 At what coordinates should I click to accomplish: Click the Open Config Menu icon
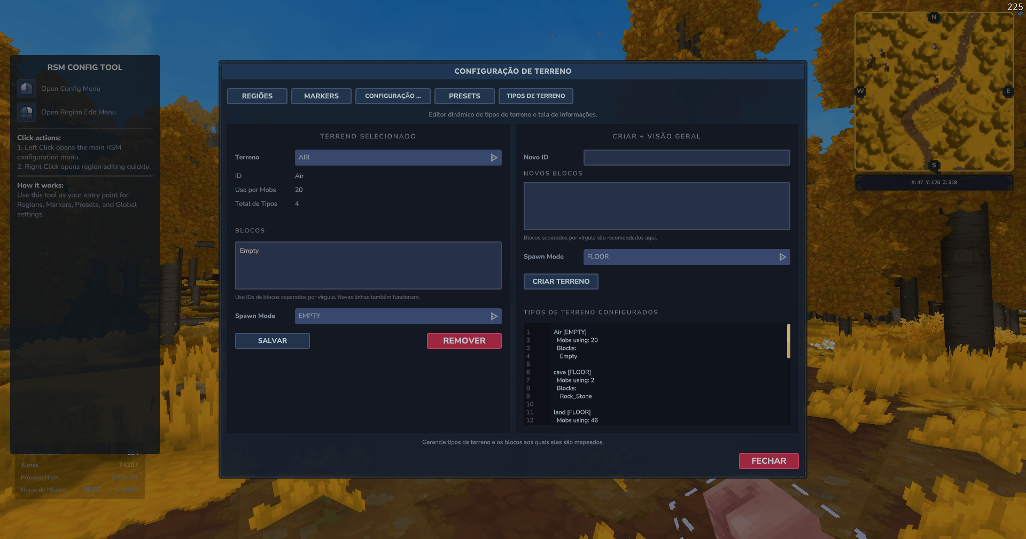click(26, 89)
